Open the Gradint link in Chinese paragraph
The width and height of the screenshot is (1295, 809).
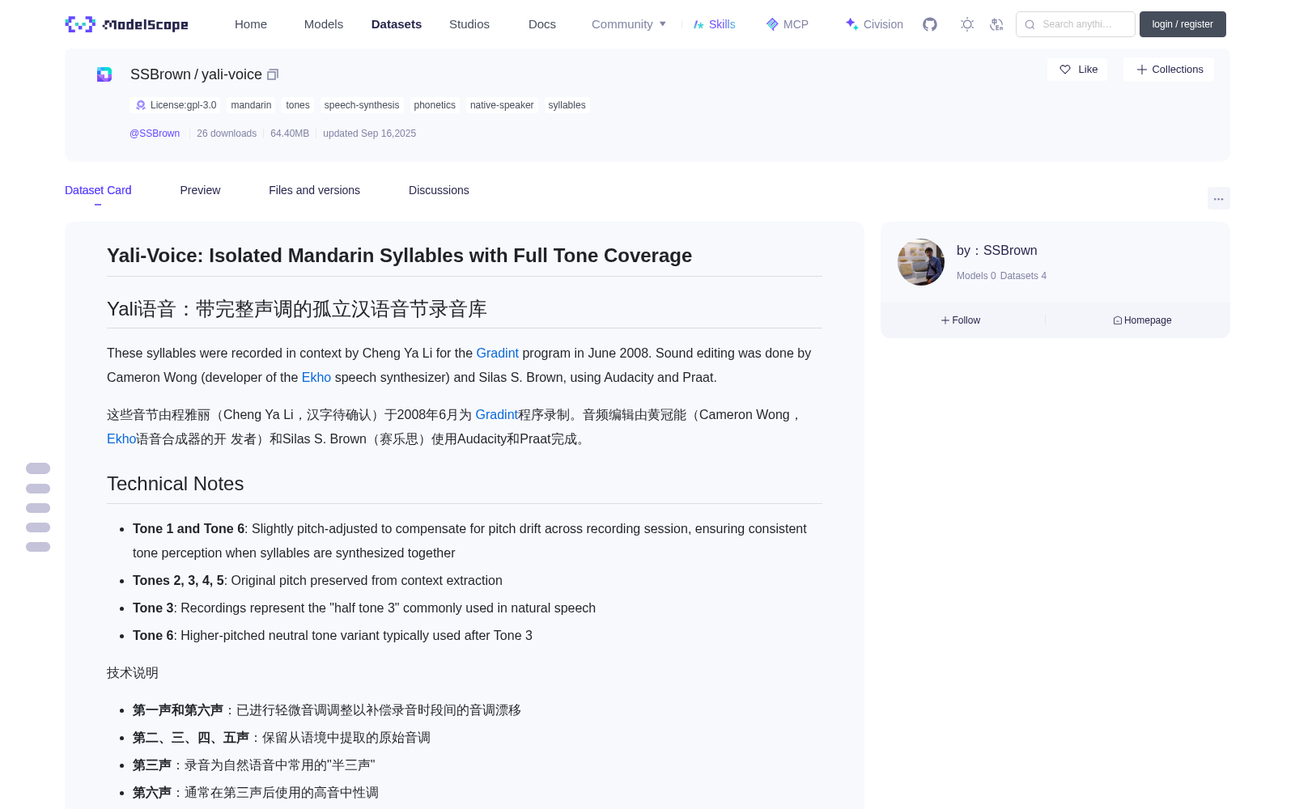coord(496,414)
